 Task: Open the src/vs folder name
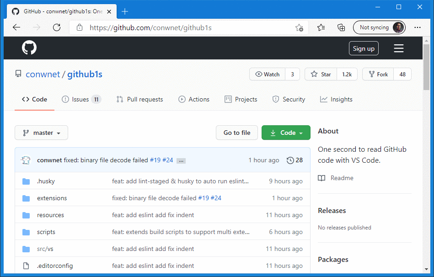pos(45,249)
